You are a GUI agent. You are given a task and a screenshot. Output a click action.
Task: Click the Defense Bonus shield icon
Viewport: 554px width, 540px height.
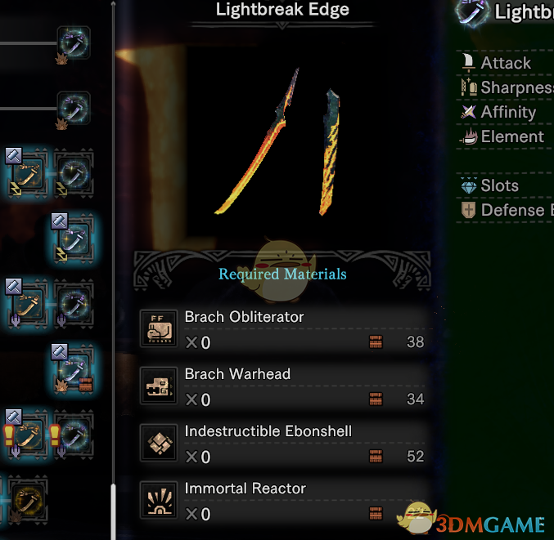(468, 210)
